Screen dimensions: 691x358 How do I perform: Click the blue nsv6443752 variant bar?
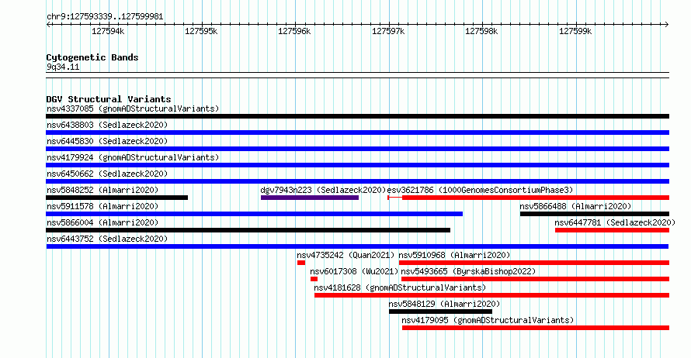357,246
